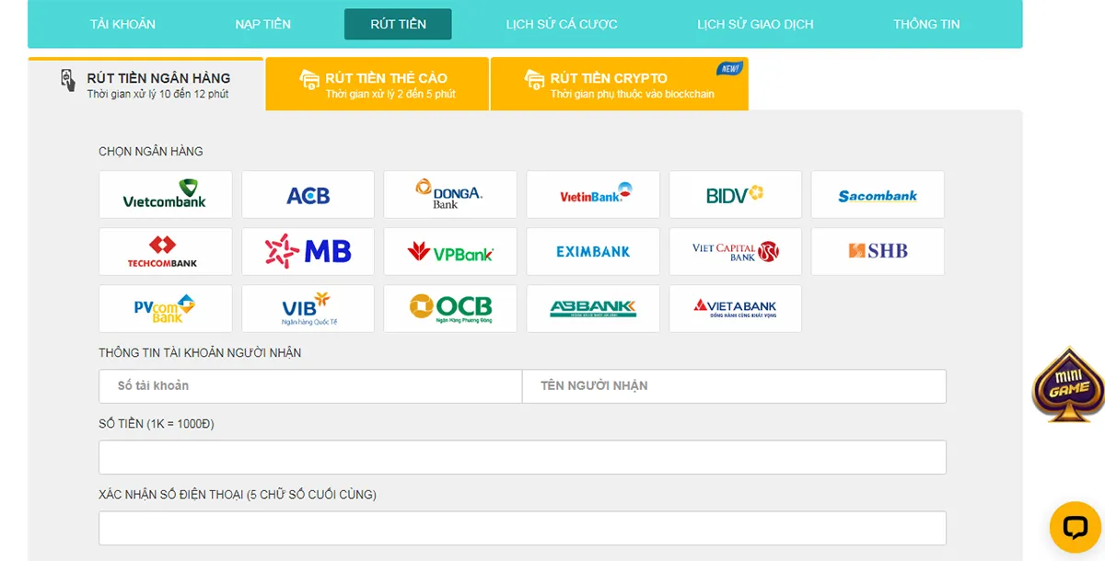Select Eximbank from the banks
Viewport: 1105px width, 561px height.
pos(593,252)
